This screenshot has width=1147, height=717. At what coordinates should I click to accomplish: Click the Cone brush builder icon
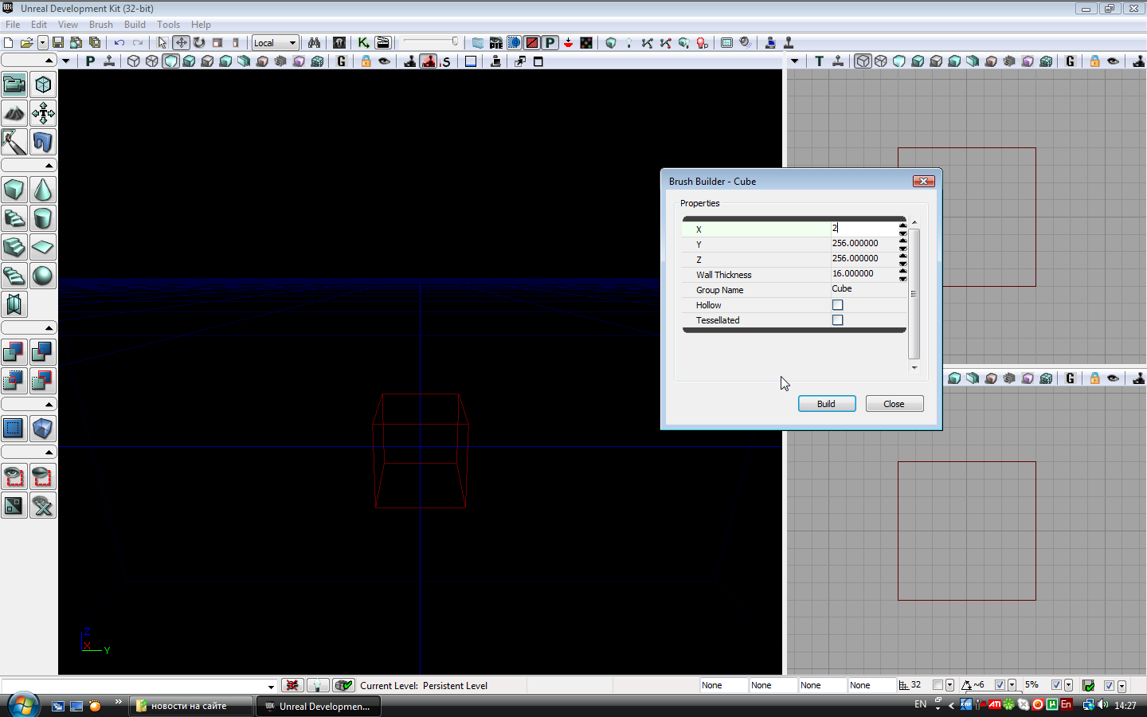point(43,190)
